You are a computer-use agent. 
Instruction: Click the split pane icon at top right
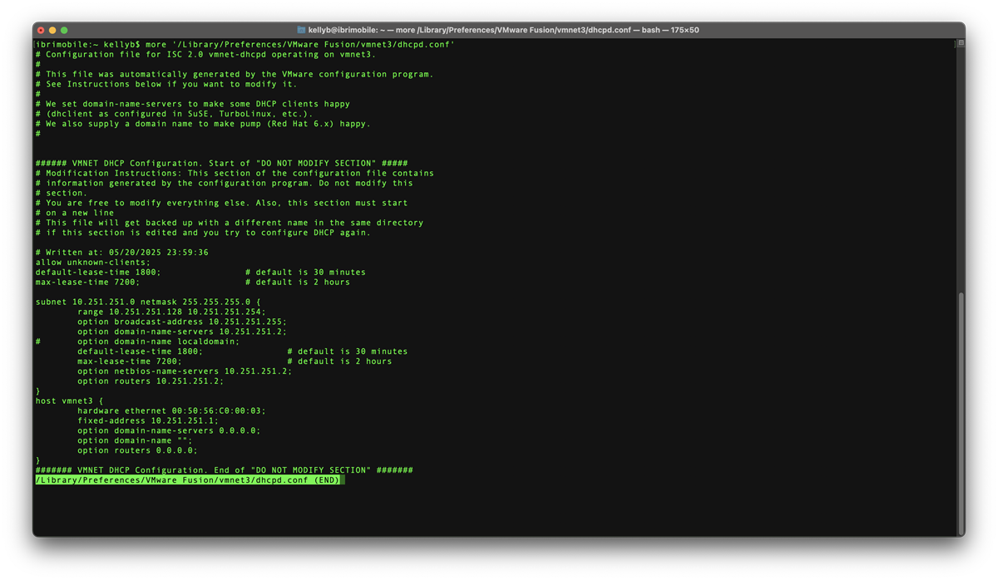click(961, 43)
